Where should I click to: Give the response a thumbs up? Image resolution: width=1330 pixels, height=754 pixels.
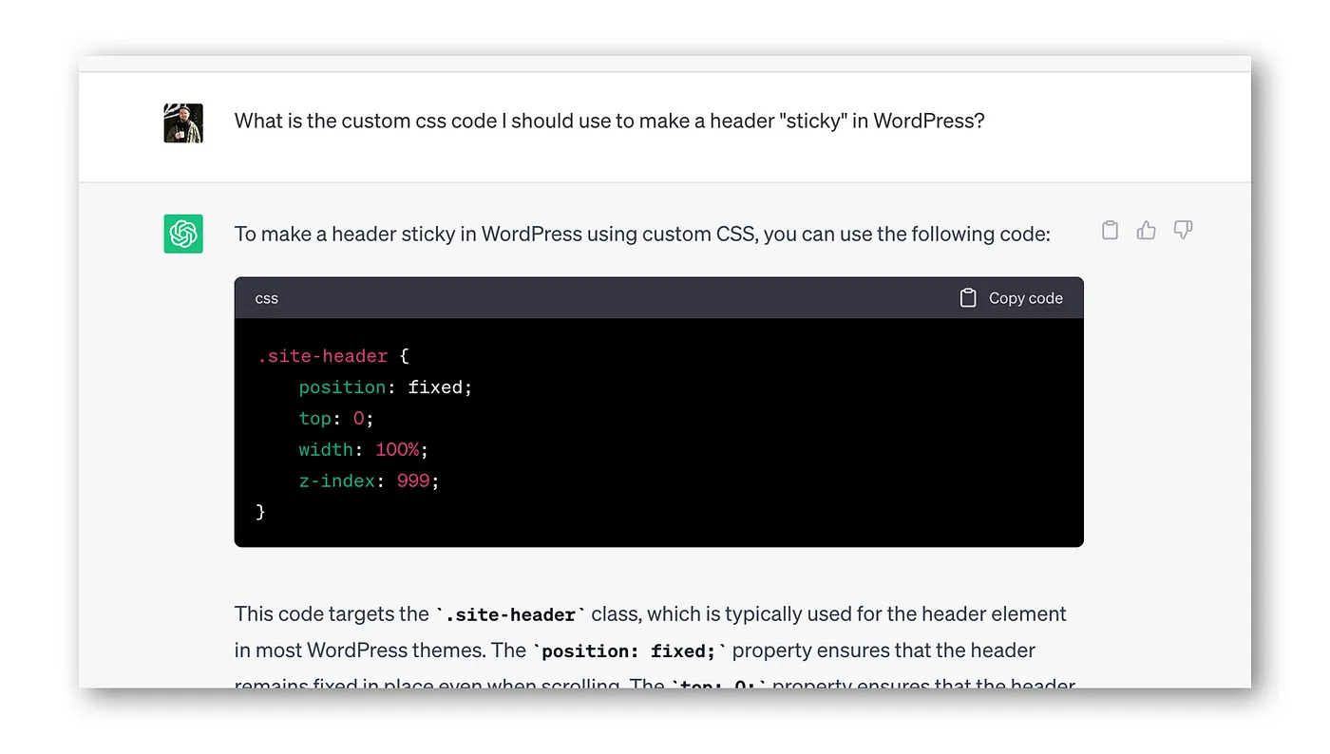pyautogui.click(x=1147, y=230)
